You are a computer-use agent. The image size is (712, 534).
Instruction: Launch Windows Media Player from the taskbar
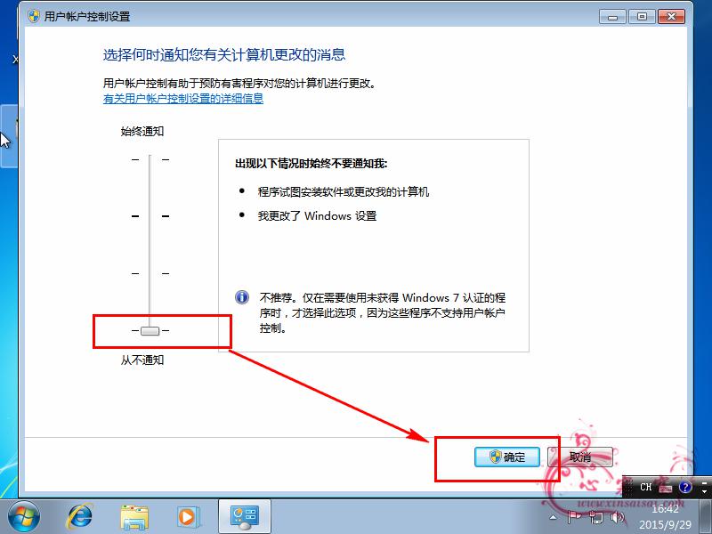189,516
